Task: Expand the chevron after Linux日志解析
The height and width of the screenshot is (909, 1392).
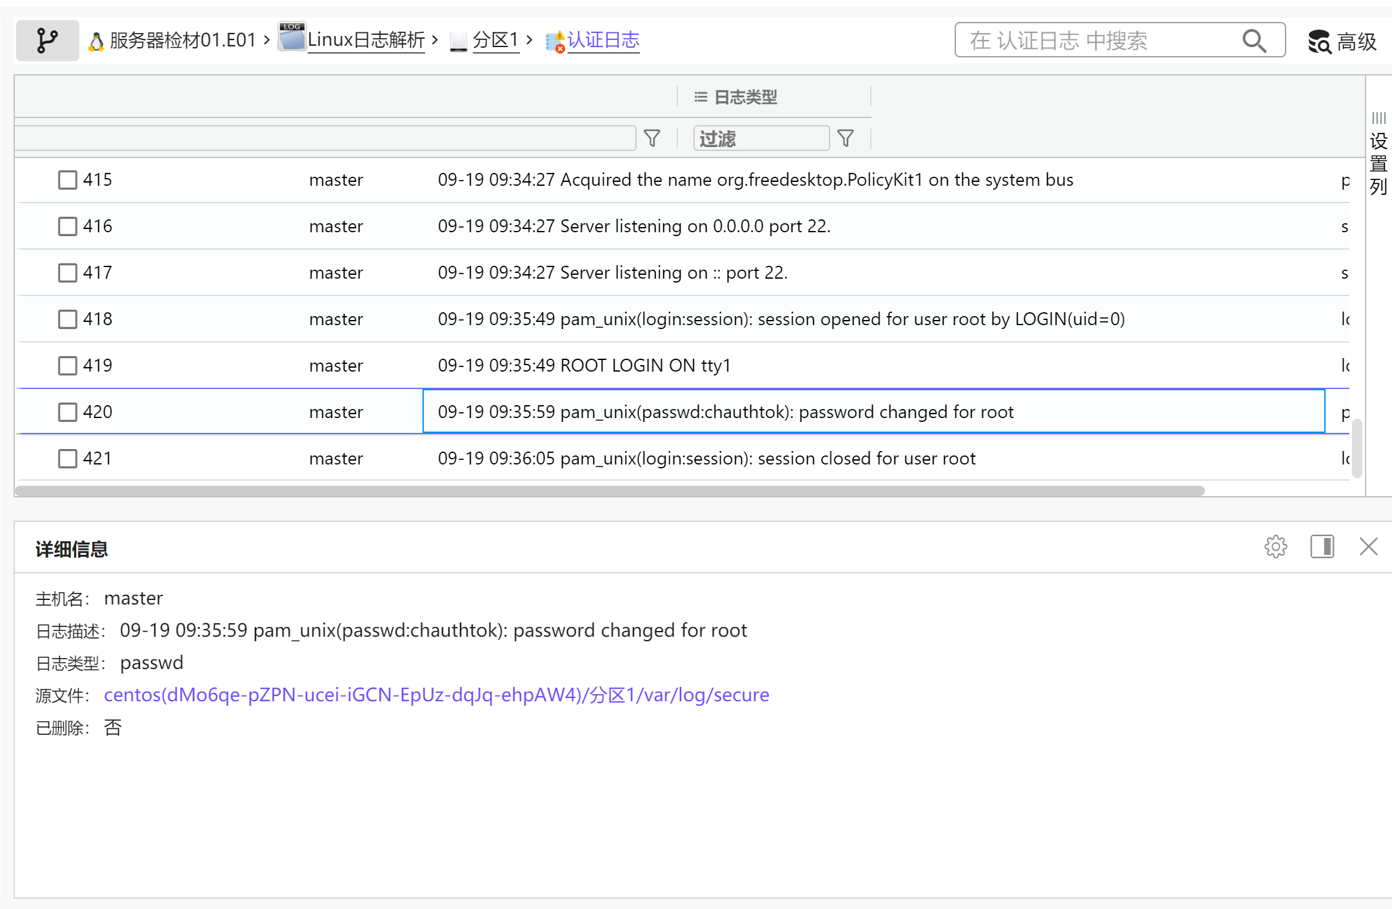Action: [435, 40]
